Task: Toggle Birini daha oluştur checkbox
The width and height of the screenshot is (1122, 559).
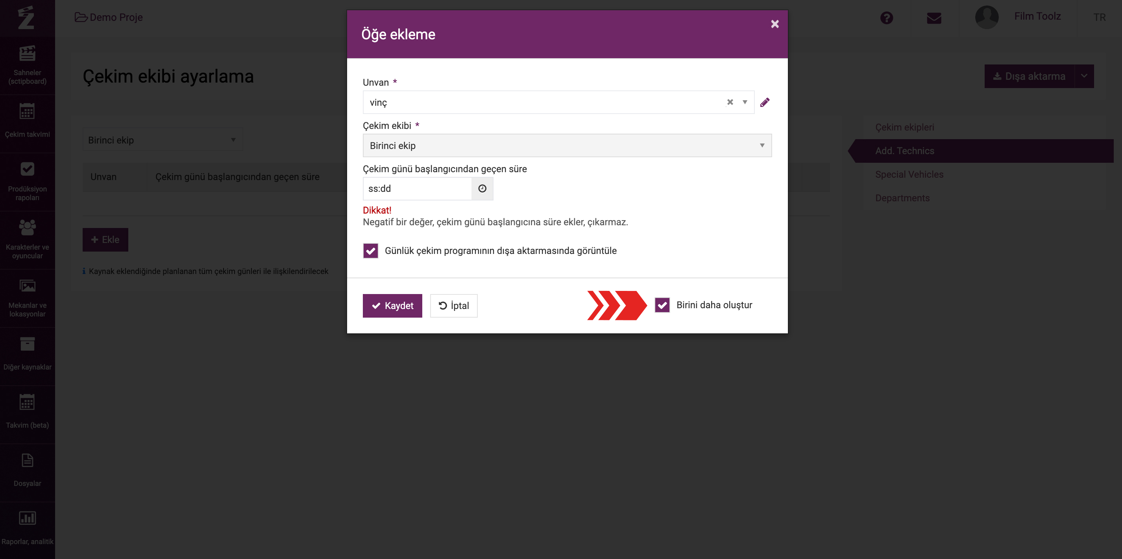Action: coord(662,305)
